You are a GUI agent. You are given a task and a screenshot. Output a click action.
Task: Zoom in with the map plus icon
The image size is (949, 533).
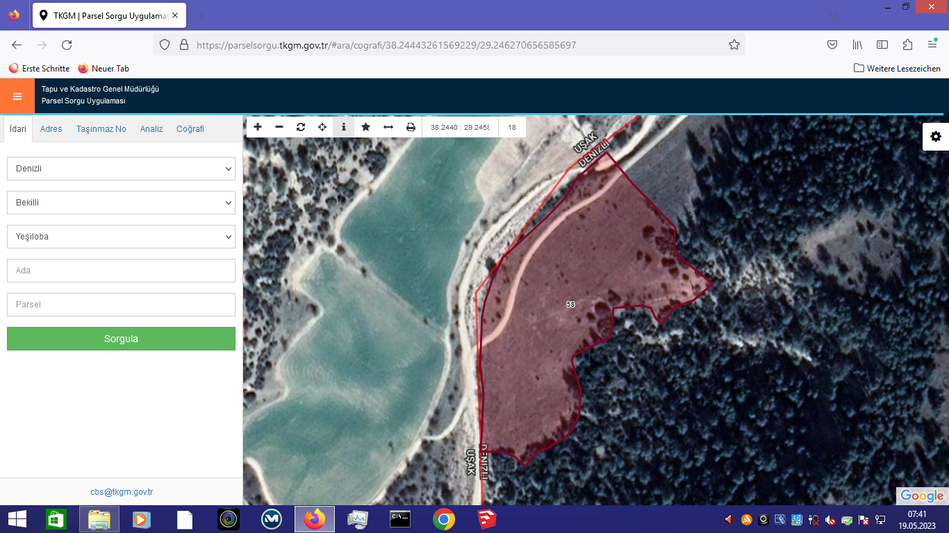(258, 127)
